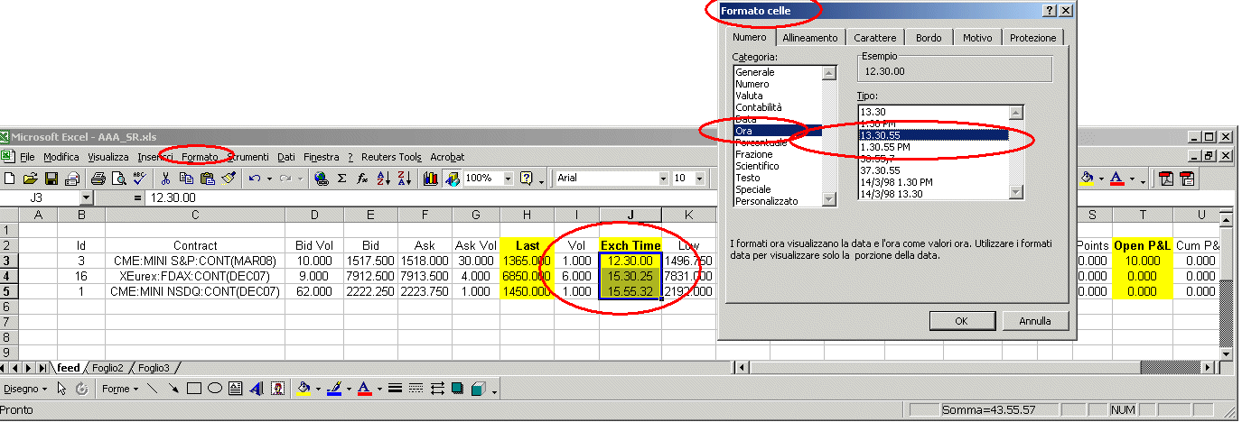
Task: Copy the selected cells
Action: 187,179
